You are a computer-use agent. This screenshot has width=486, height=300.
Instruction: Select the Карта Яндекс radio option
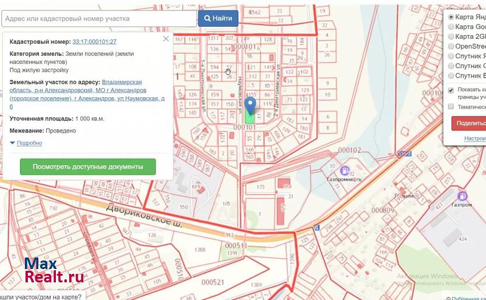[451, 17]
